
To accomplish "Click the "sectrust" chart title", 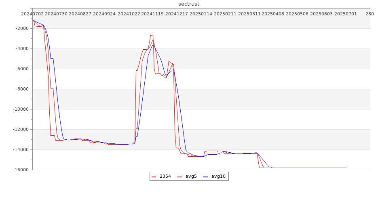I will click(189, 4).
